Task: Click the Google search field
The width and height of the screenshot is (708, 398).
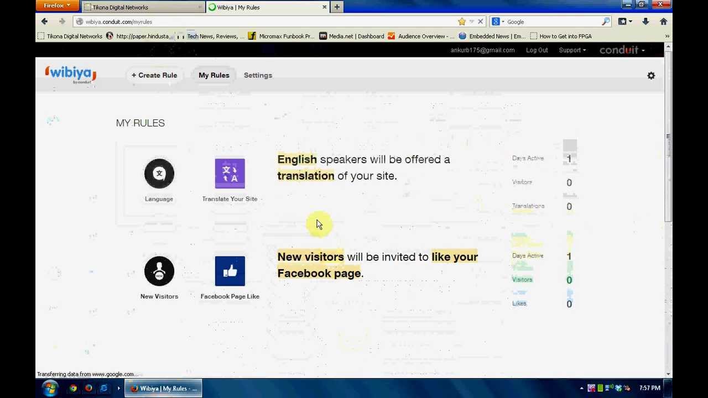Action: 553,22
